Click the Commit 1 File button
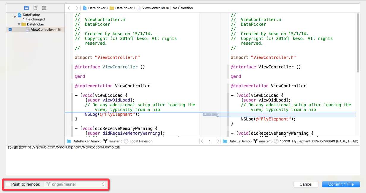This screenshot has height=193, width=366. pos(341,184)
